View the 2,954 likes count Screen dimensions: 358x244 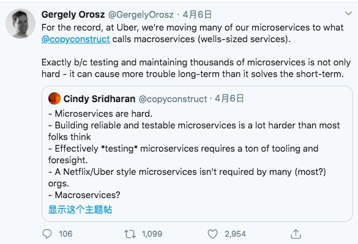coord(235,234)
